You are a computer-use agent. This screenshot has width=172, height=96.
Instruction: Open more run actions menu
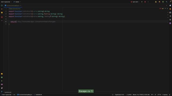tap(148, 2)
